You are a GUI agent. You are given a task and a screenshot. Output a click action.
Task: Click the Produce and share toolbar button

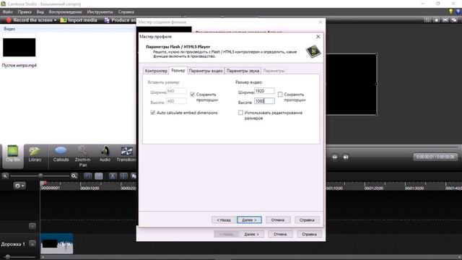tap(120, 20)
